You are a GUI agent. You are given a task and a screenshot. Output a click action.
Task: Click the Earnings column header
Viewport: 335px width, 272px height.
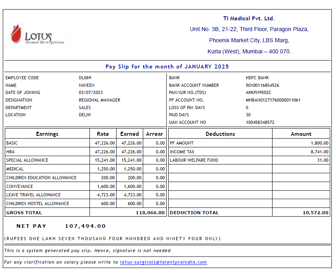coord(47,134)
